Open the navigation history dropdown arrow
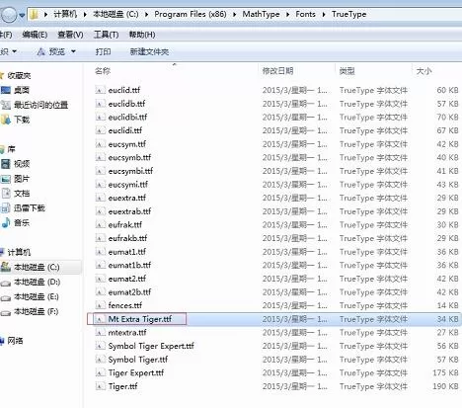Screen dimensions: 462x408 click(22, 15)
